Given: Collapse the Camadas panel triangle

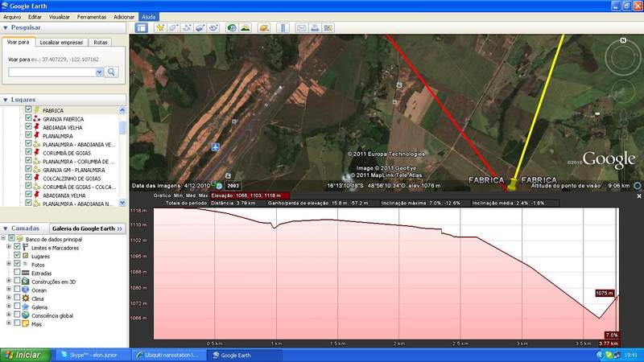Looking at the screenshot, I should 6,228.
